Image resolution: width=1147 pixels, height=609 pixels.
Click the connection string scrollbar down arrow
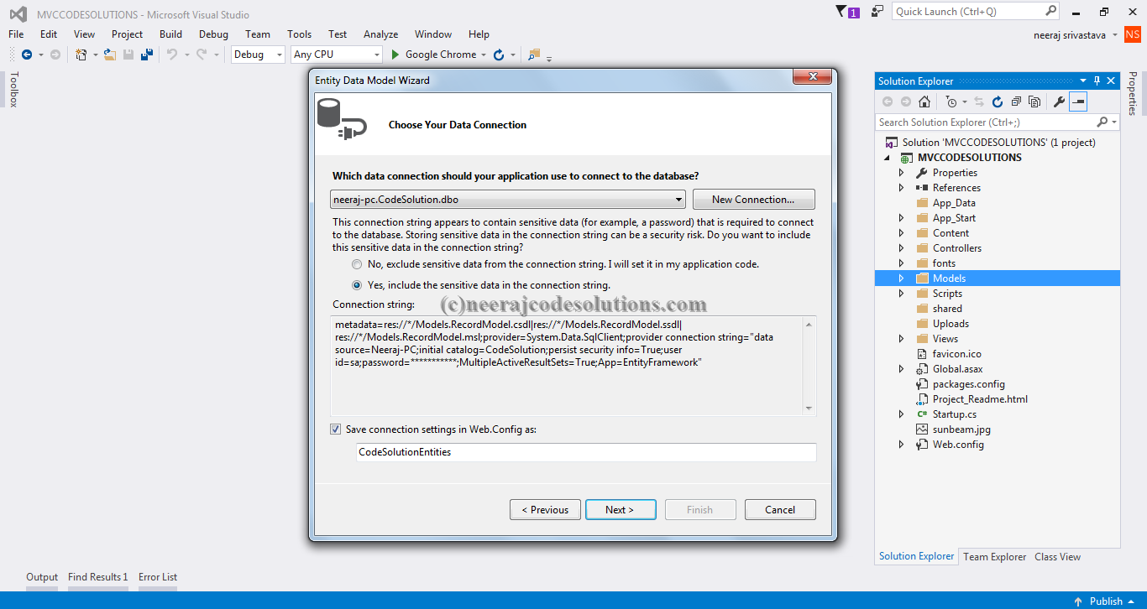808,409
